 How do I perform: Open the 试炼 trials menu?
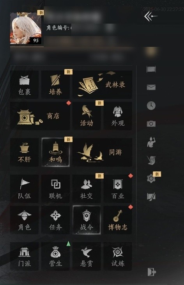click(x=118, y=256)
